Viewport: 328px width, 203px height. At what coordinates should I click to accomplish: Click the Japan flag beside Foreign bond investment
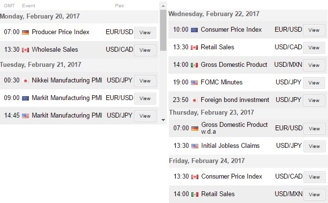click(194, 100)
